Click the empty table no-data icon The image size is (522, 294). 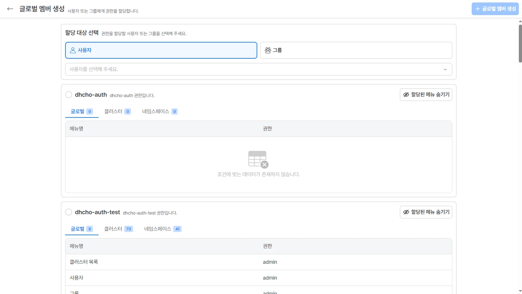[x=258, y=160]
